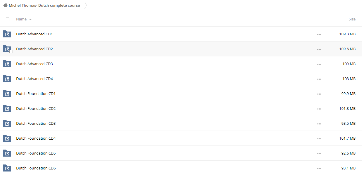Viewport: 362px width, 175px height.
Task: Click the home icon in breadcrumb
Action: click(x=5, y=5)
